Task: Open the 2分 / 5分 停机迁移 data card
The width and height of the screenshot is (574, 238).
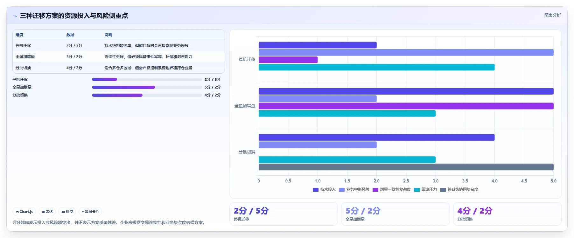Action: tap(283, 214)
